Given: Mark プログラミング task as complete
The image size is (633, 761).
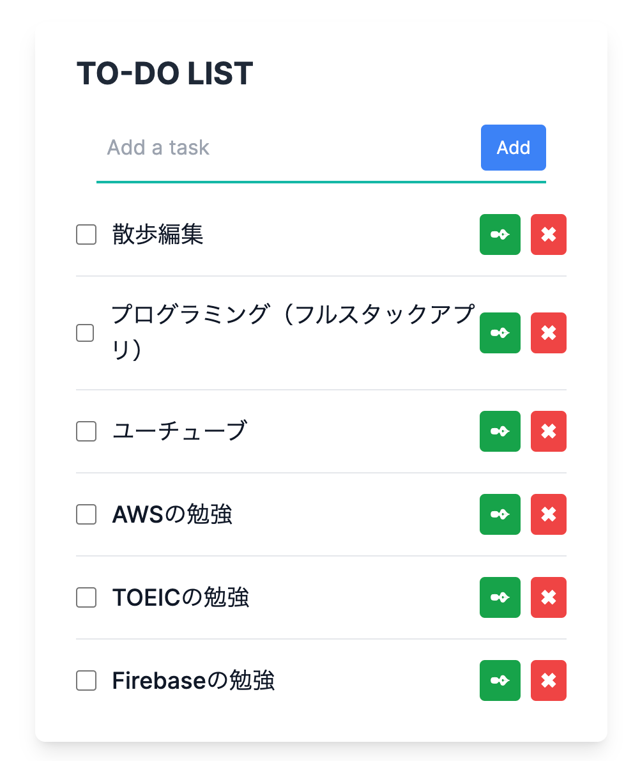Looking at the screenshot, I should pyautogui.click(x=85, y=333).
